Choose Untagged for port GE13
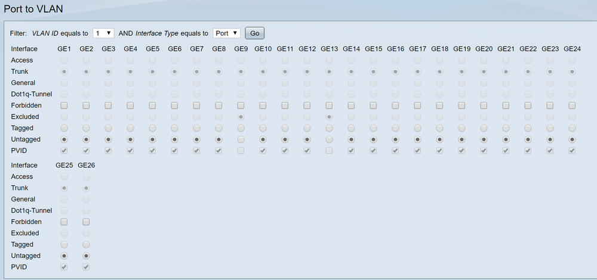597x280 pixels. point(329,139)
